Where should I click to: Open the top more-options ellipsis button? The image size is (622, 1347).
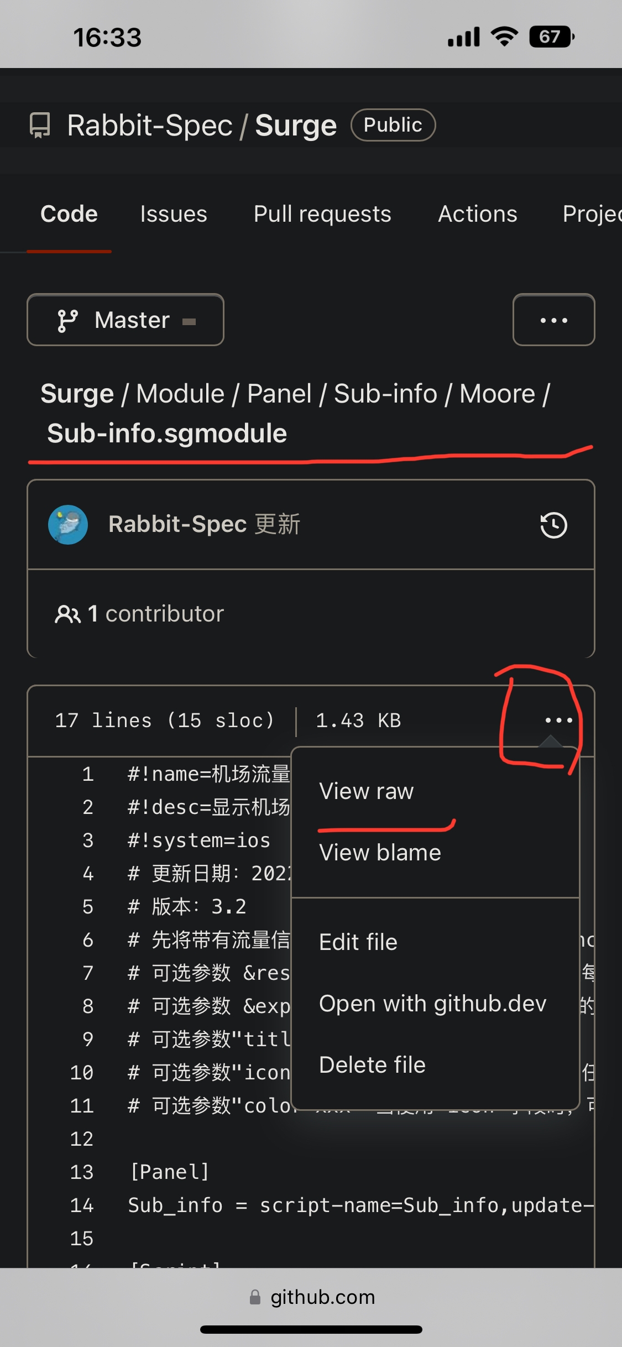[x=553, y=320]
